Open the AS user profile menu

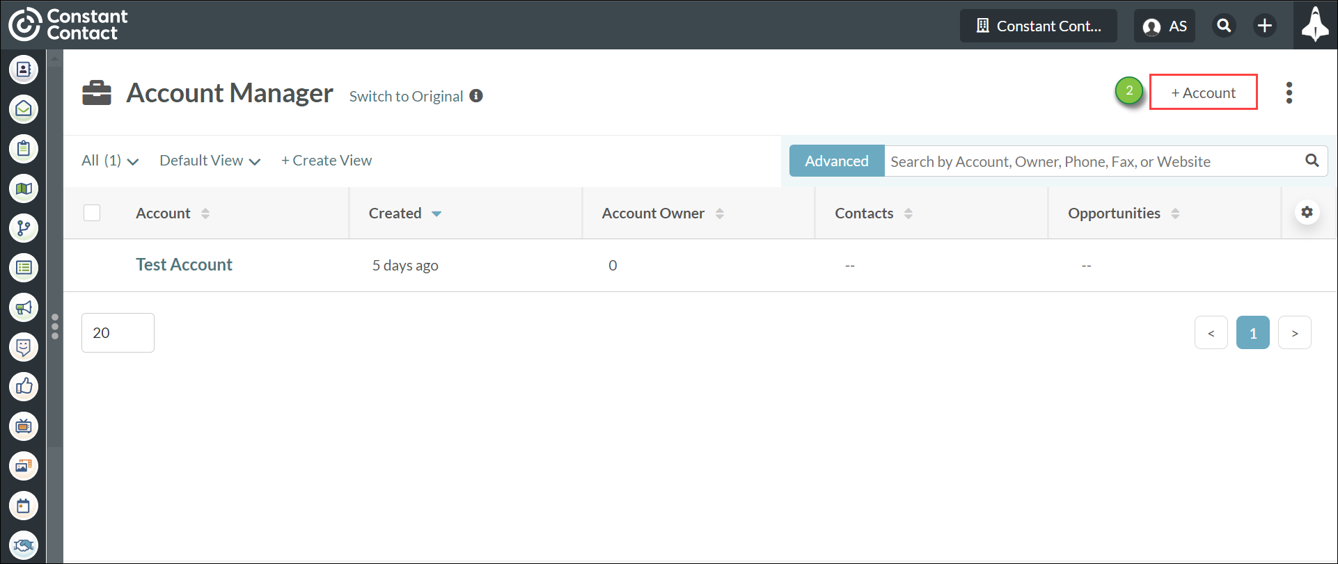(1165, 26)
